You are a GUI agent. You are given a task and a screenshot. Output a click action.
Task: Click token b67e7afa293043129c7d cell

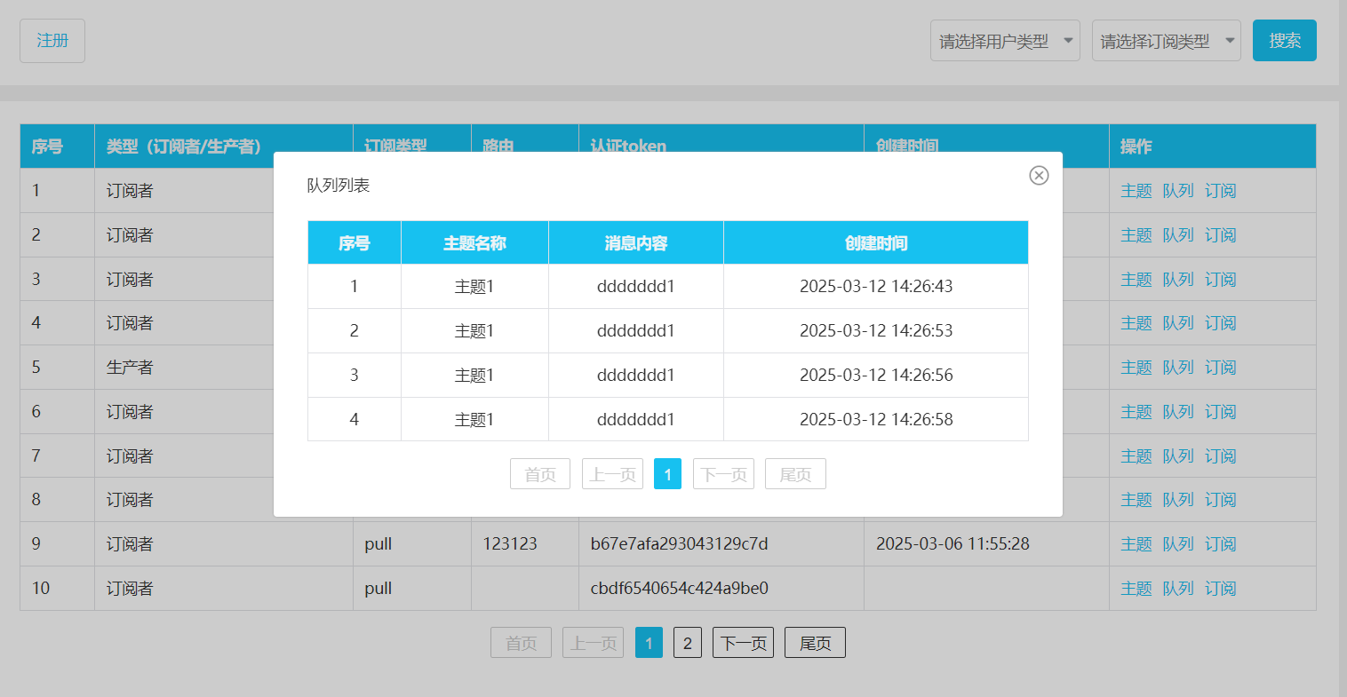click(679, 544)
